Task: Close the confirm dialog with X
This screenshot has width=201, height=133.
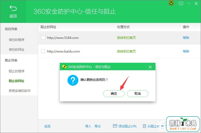Action: [150, 67]
